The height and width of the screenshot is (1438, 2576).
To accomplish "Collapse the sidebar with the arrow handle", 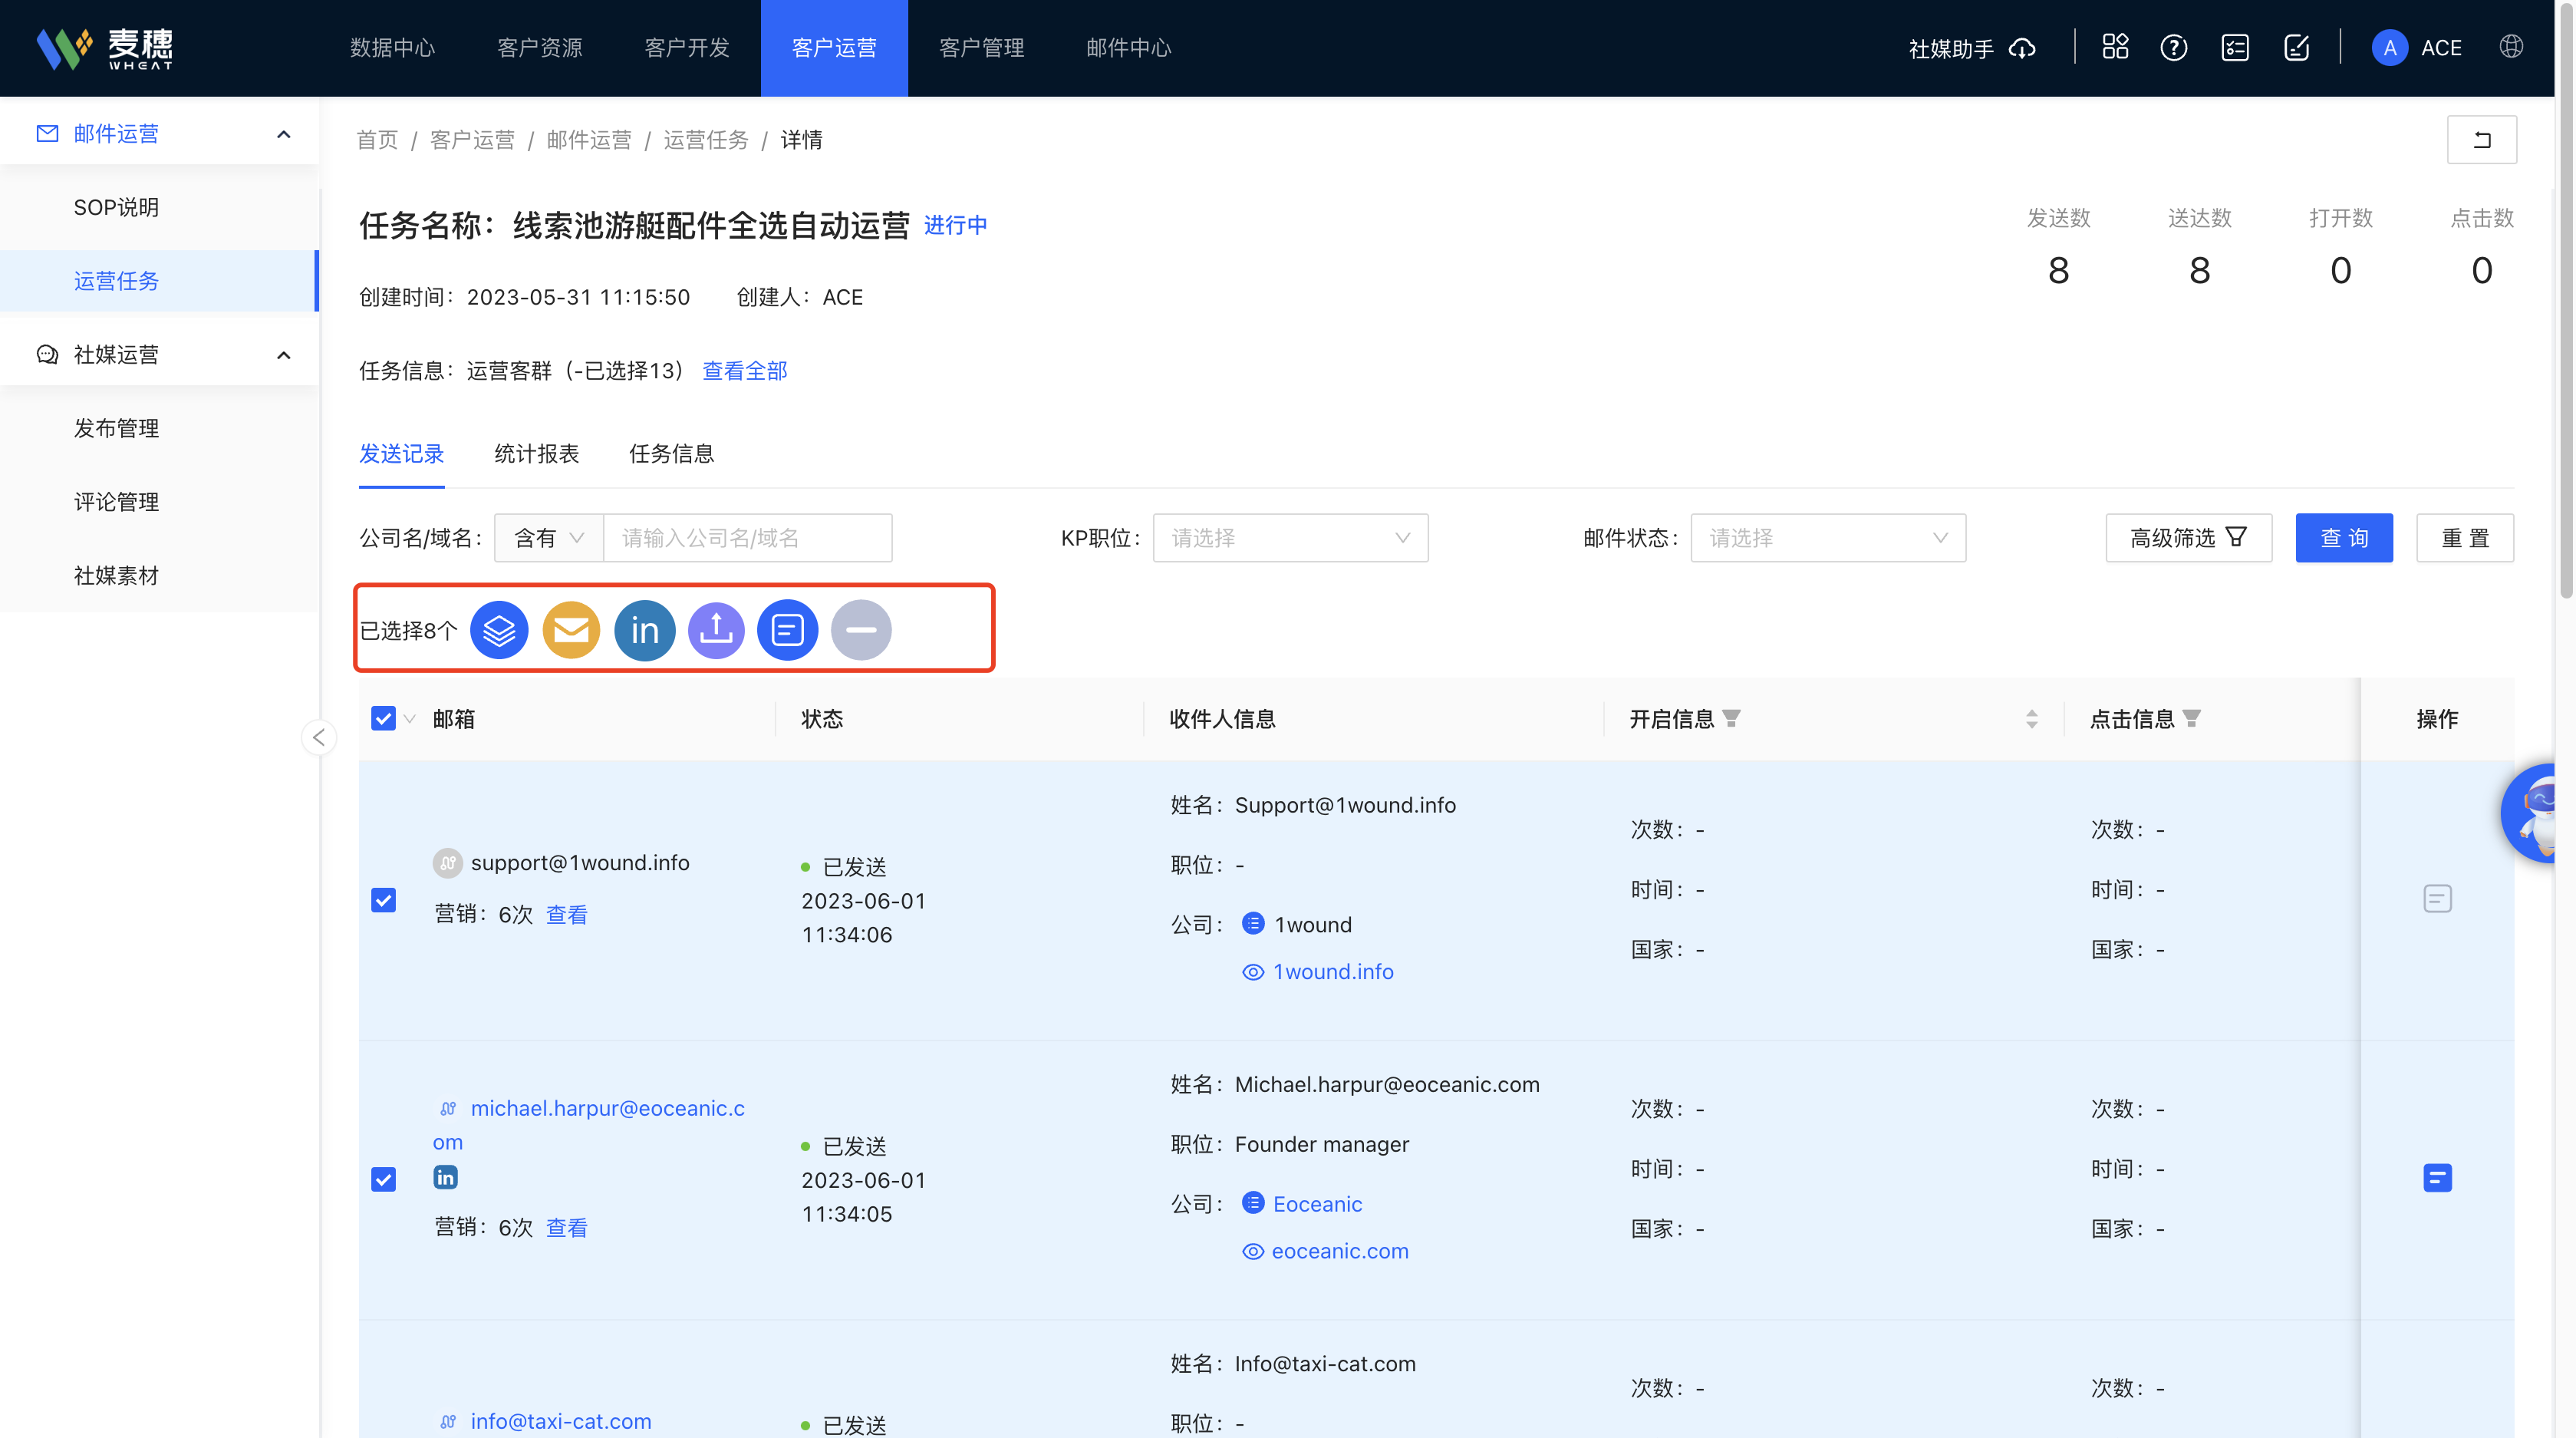I will 319,737.
